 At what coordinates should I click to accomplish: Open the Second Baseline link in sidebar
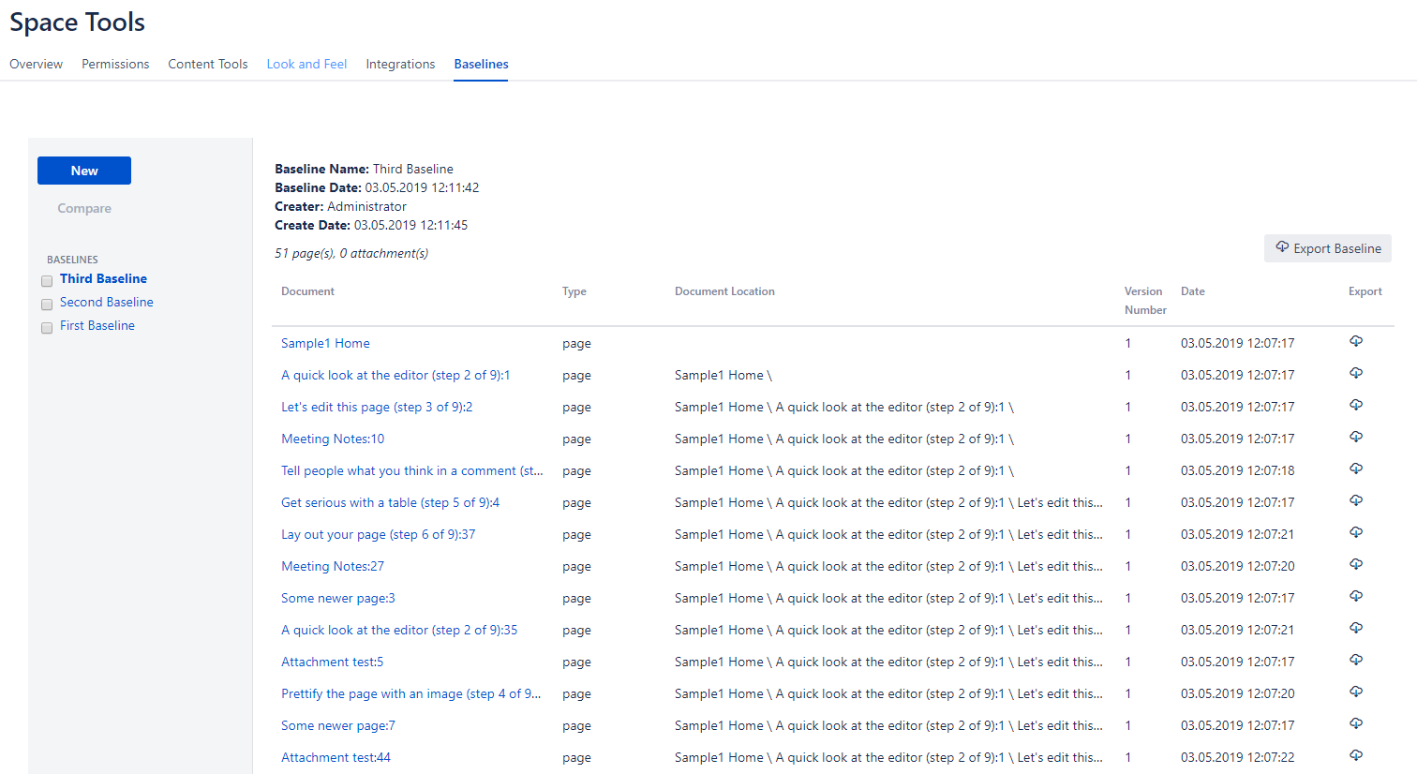click(107, 302)
